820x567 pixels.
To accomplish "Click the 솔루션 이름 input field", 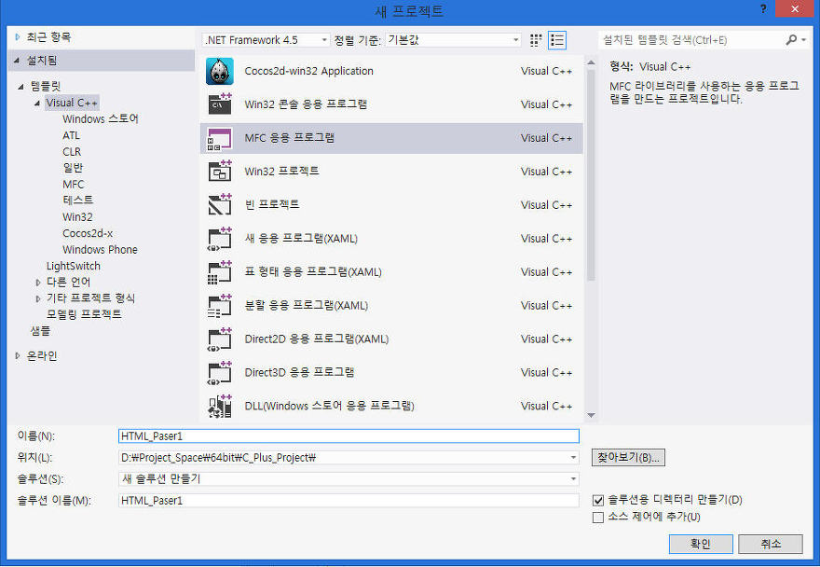I will coord(348,501).
